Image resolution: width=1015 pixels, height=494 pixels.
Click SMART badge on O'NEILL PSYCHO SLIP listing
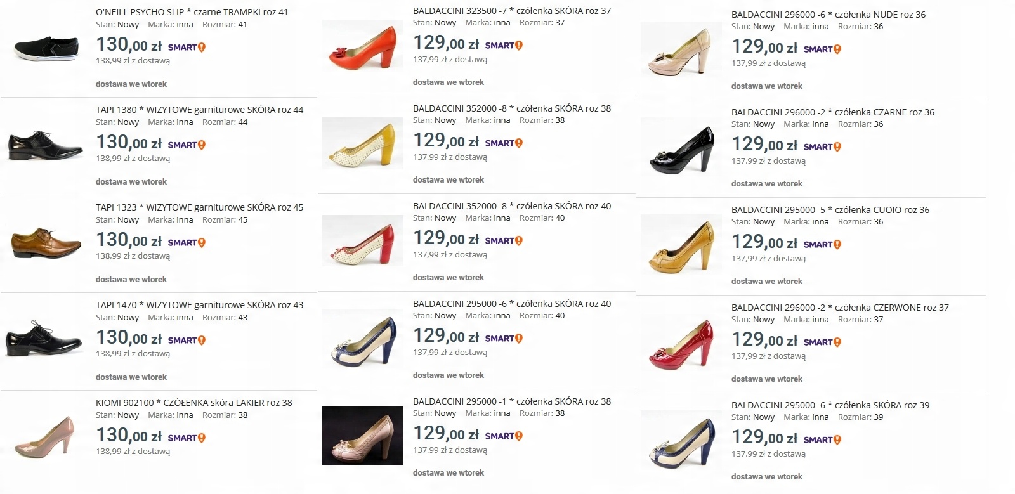pyautogui.click(x=186, y=47)
